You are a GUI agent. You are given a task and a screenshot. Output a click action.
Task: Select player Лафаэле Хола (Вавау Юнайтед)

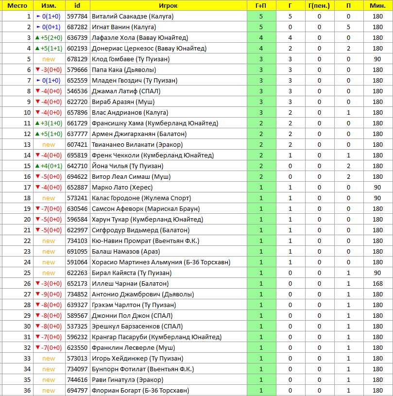click(x=140, y=37)
